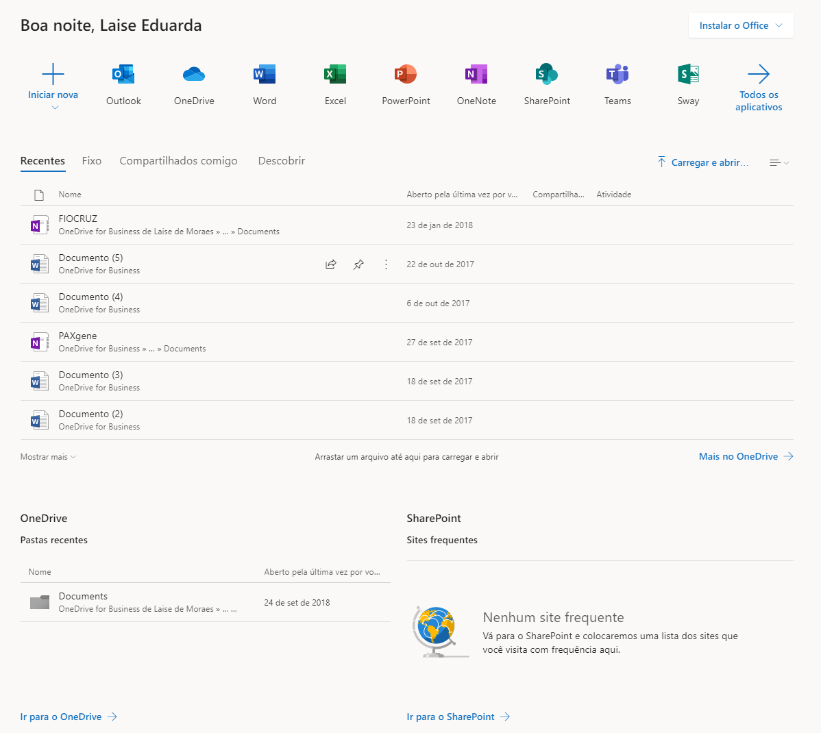Open the PowerPoint app icon
Image resolution: width=821 pixels, height=733 pixels.
pyautogui.click(x=406, y=75)
